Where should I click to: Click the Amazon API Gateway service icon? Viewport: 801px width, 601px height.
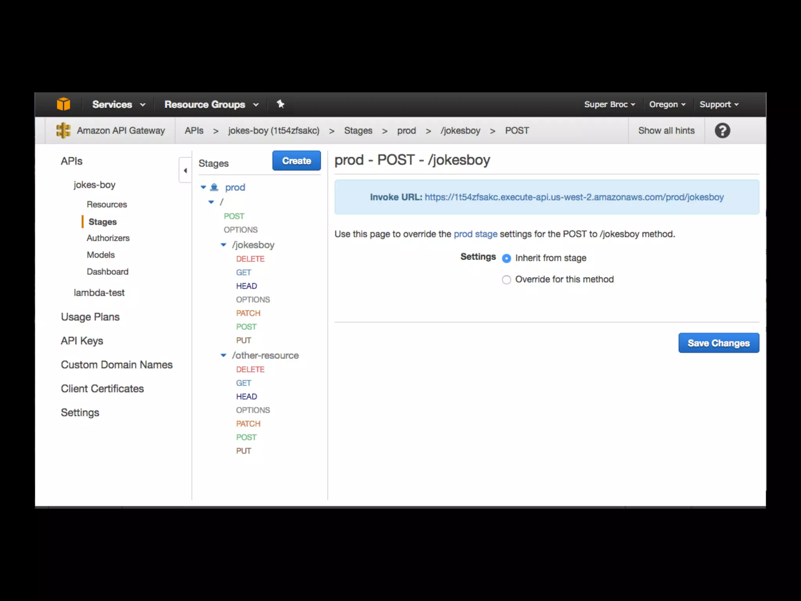[x=63, y=130]
